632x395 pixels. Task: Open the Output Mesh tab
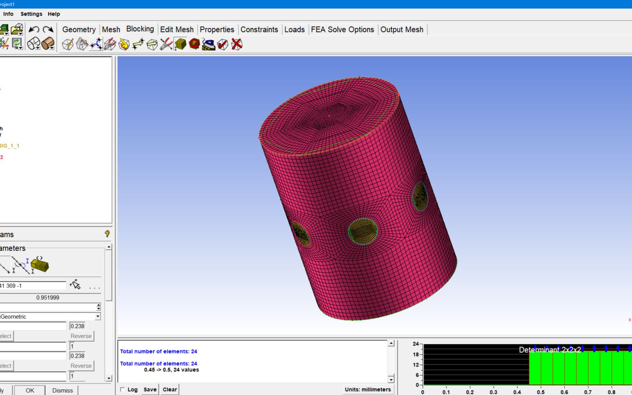[402, 29]
